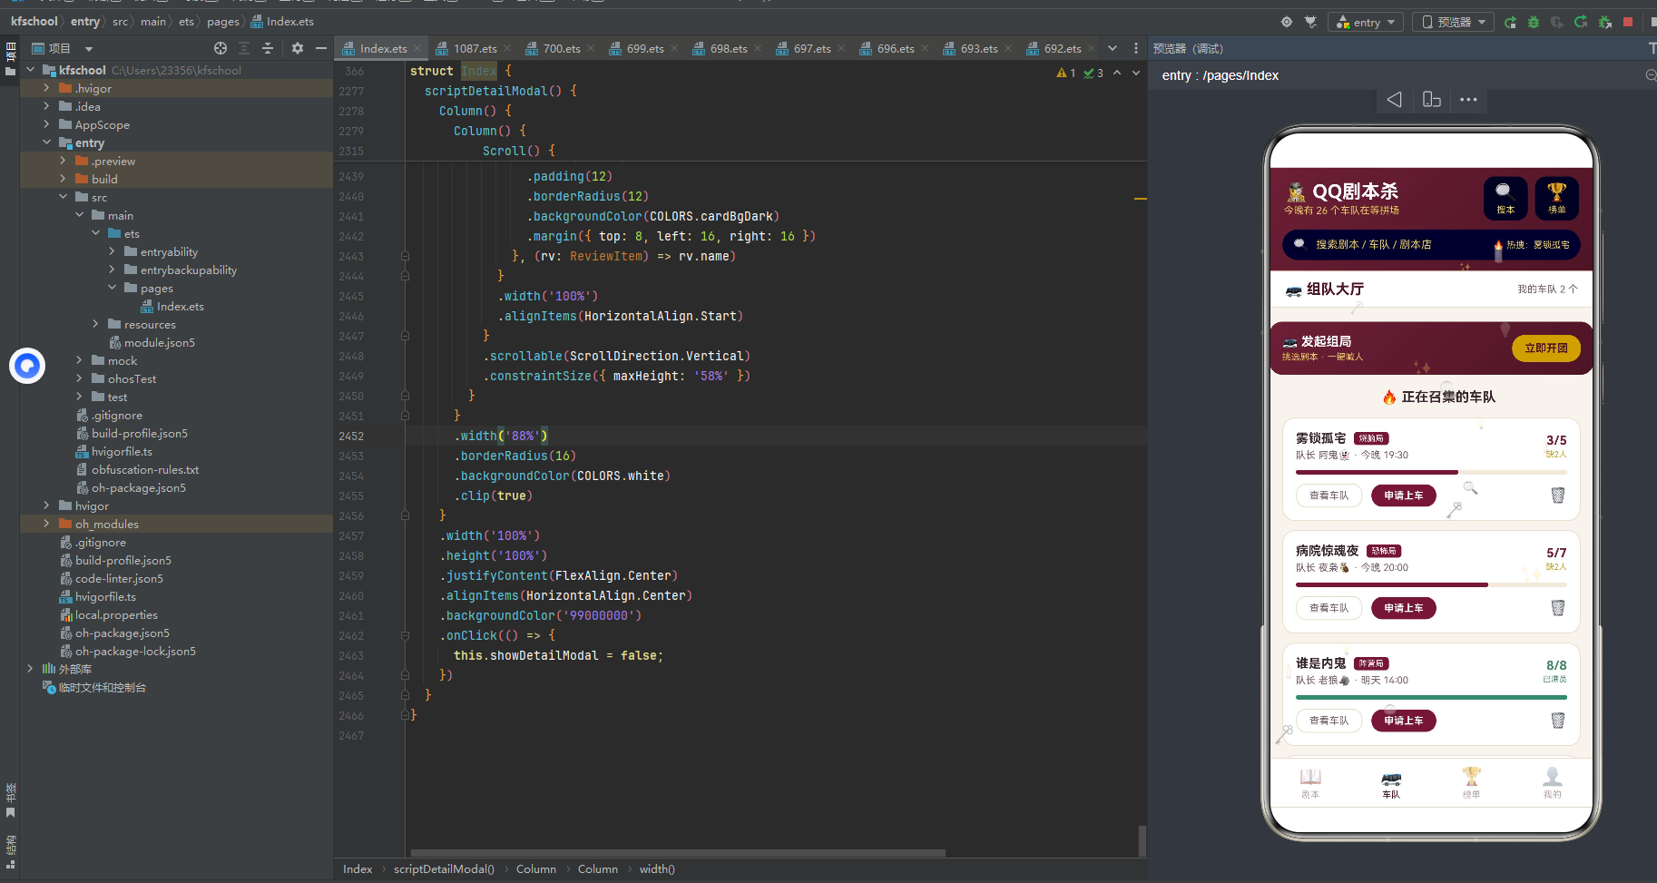Image resolution: width=1657 pixels, height=883 pixels.
Task: Open the 预览器 device dropdown
Action: tap(1455, 22)
